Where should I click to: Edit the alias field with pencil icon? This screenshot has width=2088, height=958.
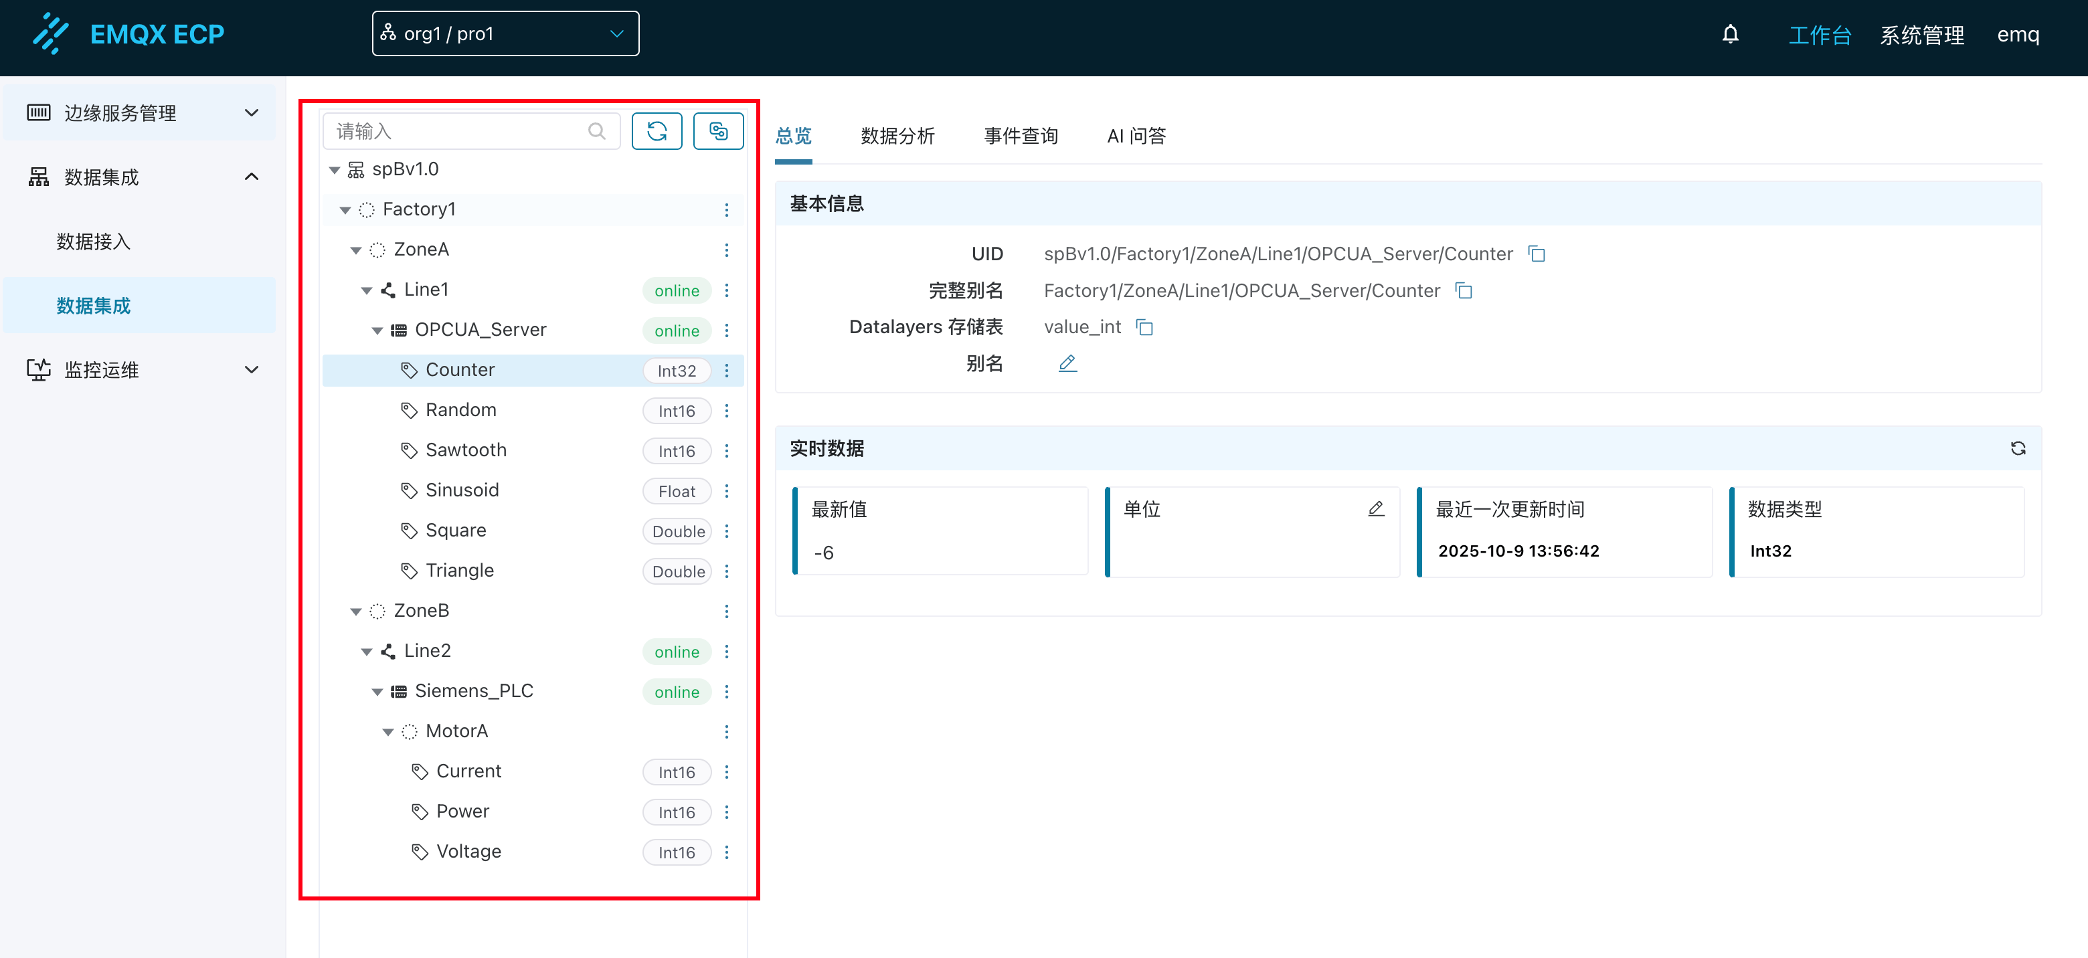(x=1067, y=364)
